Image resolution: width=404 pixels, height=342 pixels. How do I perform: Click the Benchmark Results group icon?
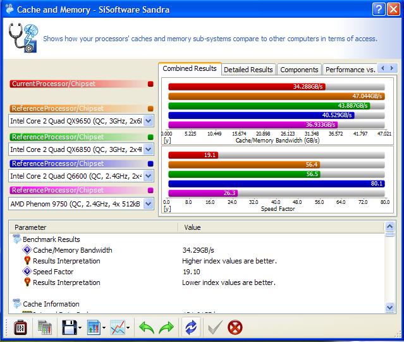pyautogui.click(x=16, y=239)
